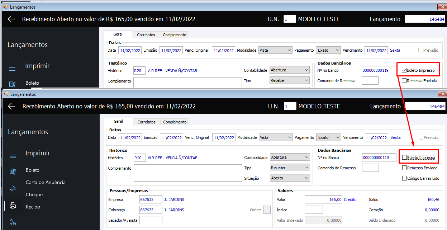Screen dimensions: 447x230
Task: Click the Data field in the upper window
Action: click(x=130, y=50)
